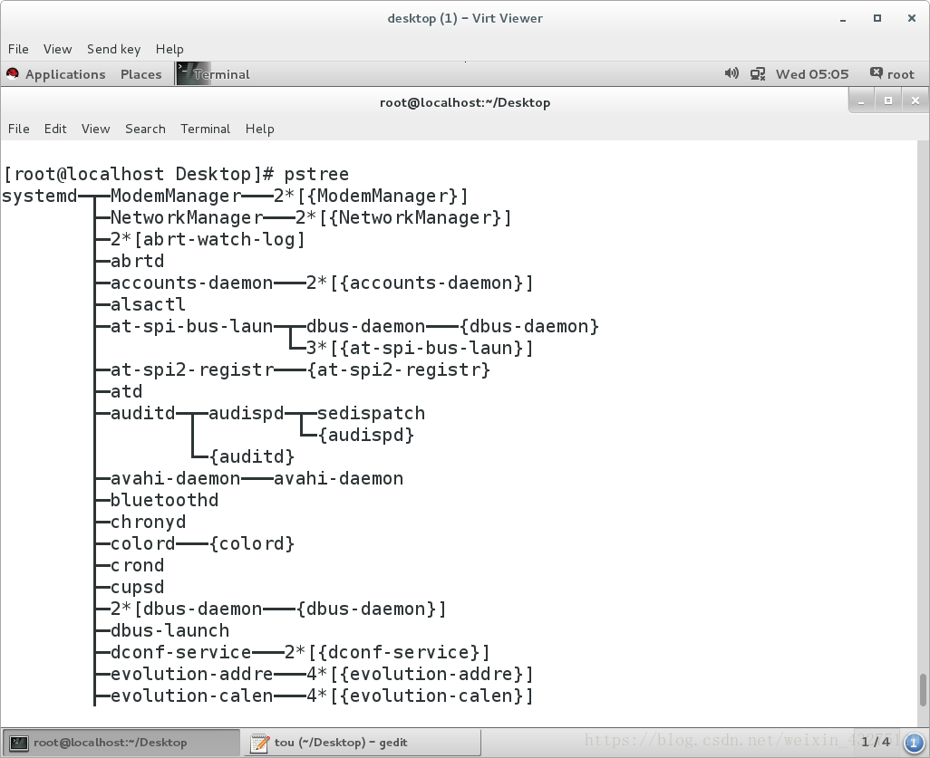Click the chronyd process text

tap(148, 523)
